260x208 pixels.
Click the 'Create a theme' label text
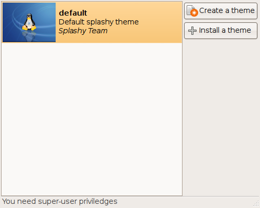(227, 10)
